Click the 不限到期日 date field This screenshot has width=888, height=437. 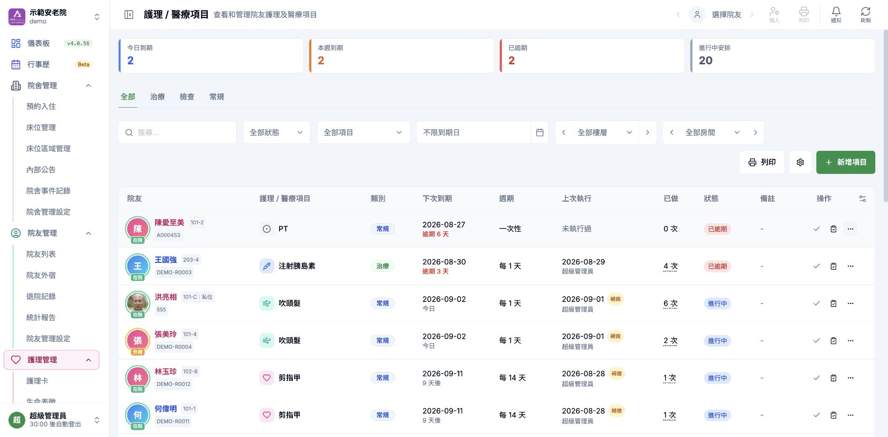tap(474, 132)
